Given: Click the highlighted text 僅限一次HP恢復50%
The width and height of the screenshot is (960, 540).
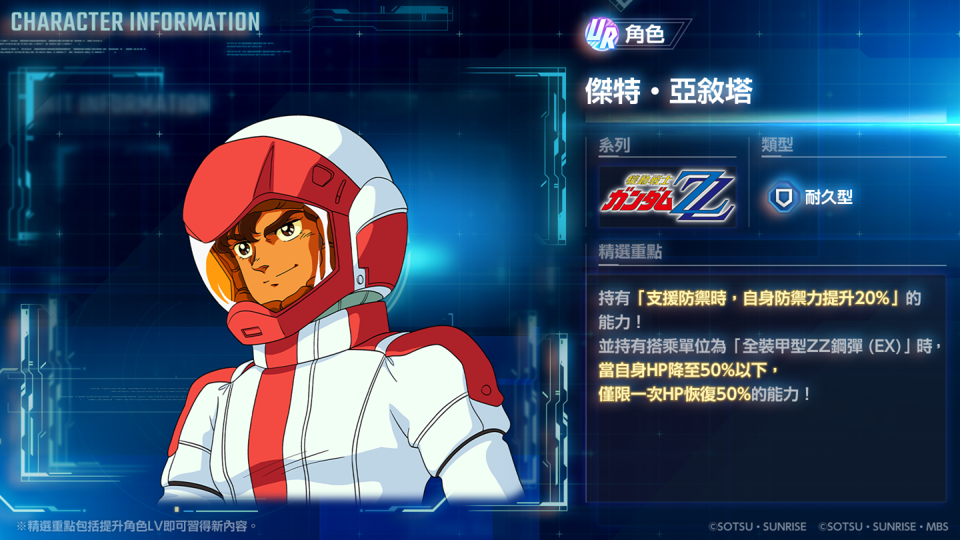Looking at the screenshot, I should click(x=675, y=394).
